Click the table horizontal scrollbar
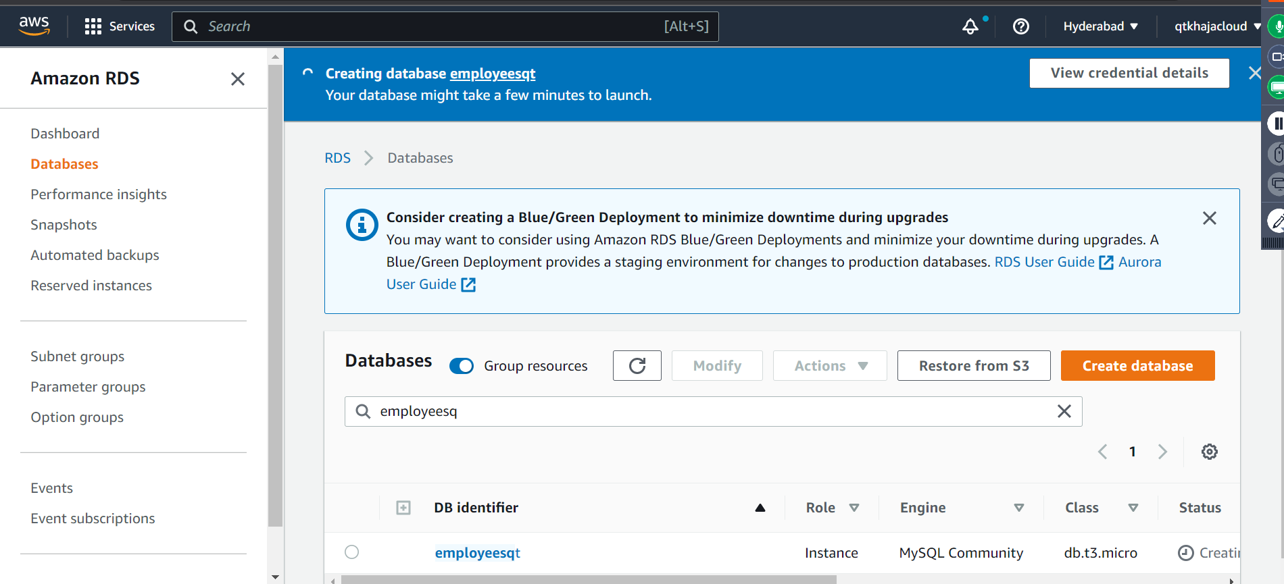Viewport: 1284px width, 584px height. click(589, 579)
